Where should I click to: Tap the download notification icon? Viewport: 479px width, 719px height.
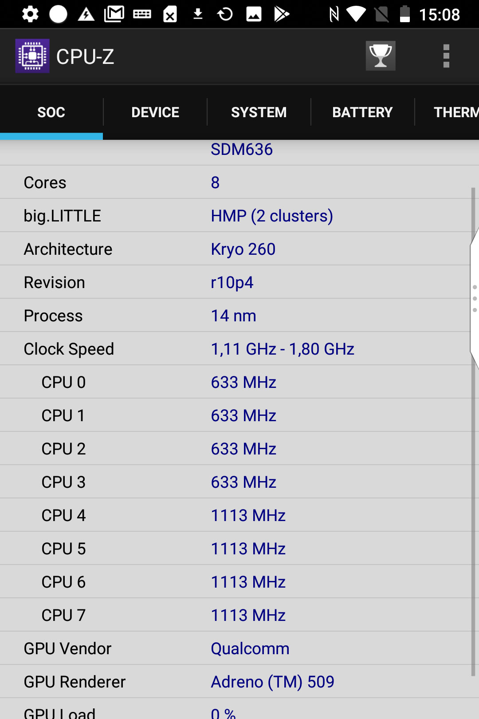[198, 14]
